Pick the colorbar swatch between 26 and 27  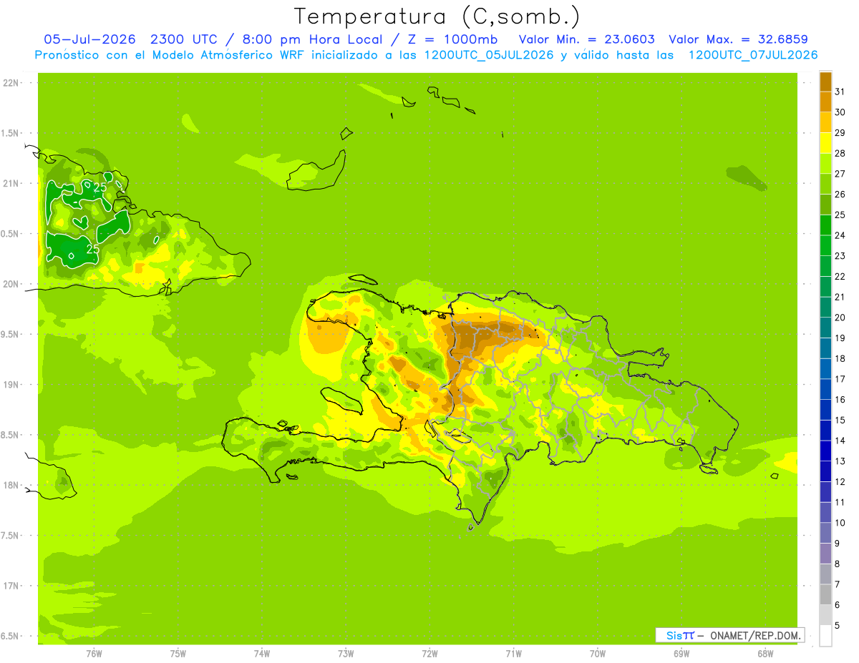[825, 184]
